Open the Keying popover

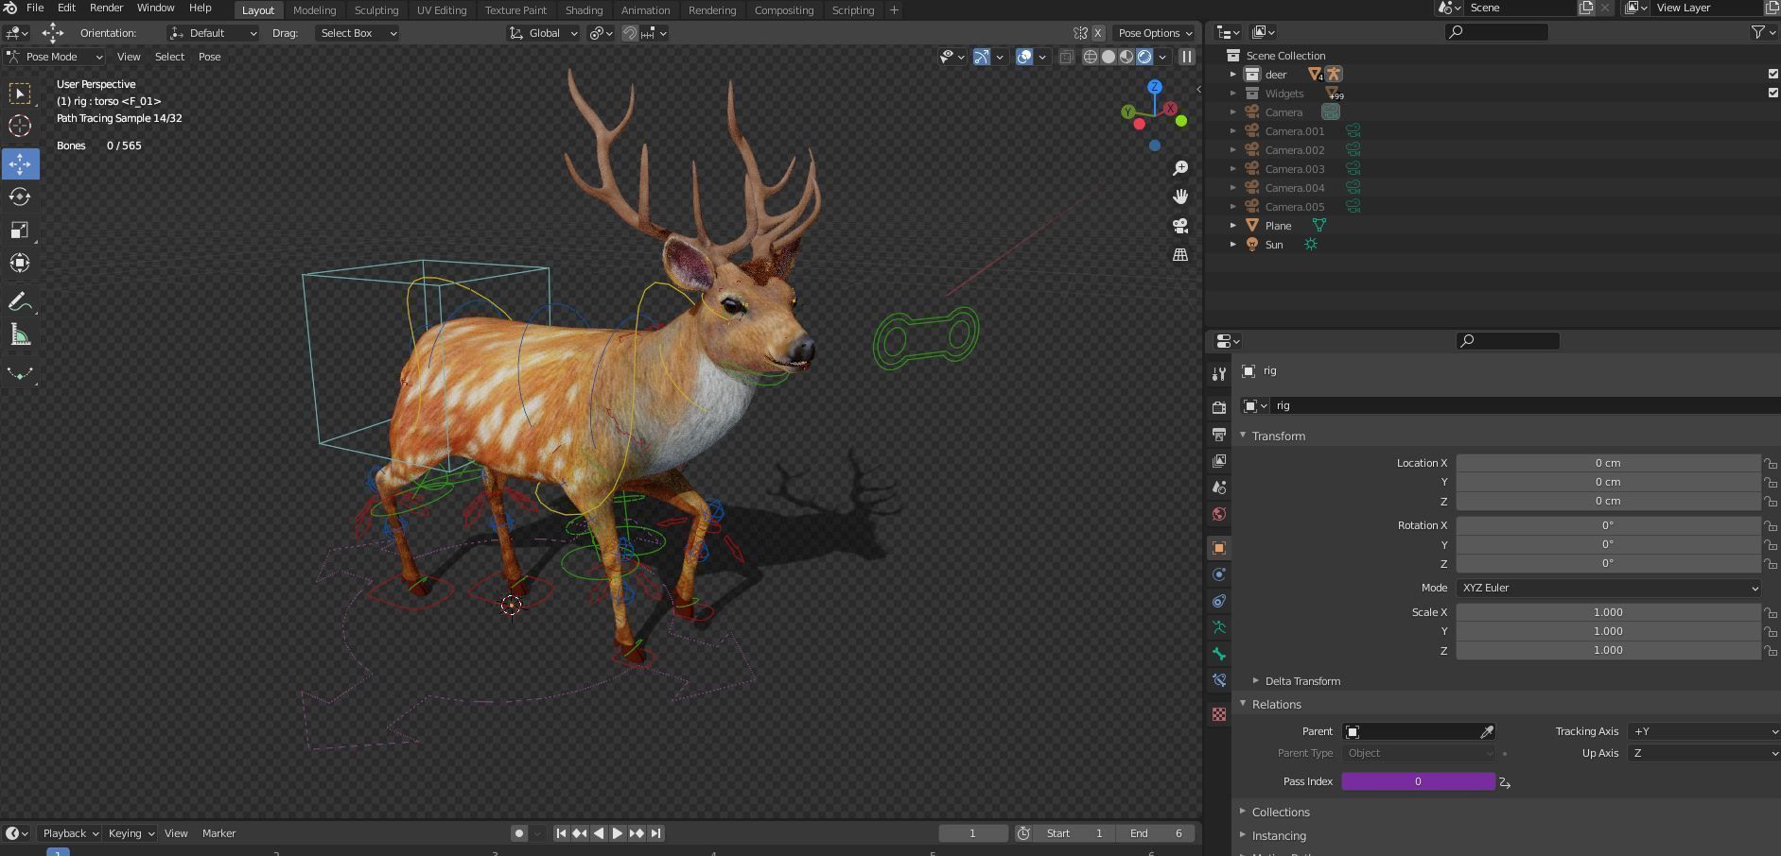(x=131, y=833)
